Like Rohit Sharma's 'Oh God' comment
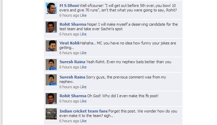This screenshot has width=217, height=125. click(83, 101)
